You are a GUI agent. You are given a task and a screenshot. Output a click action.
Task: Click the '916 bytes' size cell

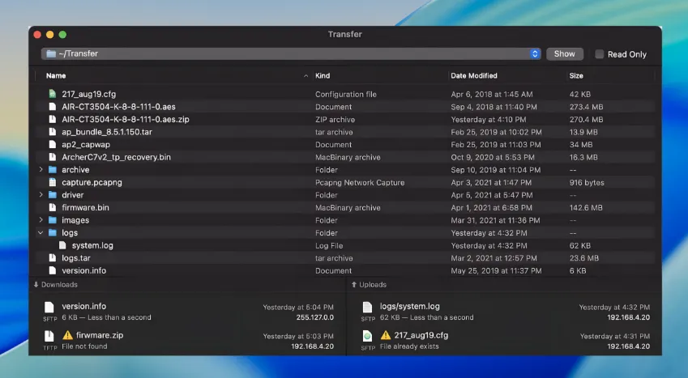coord(587,182)
